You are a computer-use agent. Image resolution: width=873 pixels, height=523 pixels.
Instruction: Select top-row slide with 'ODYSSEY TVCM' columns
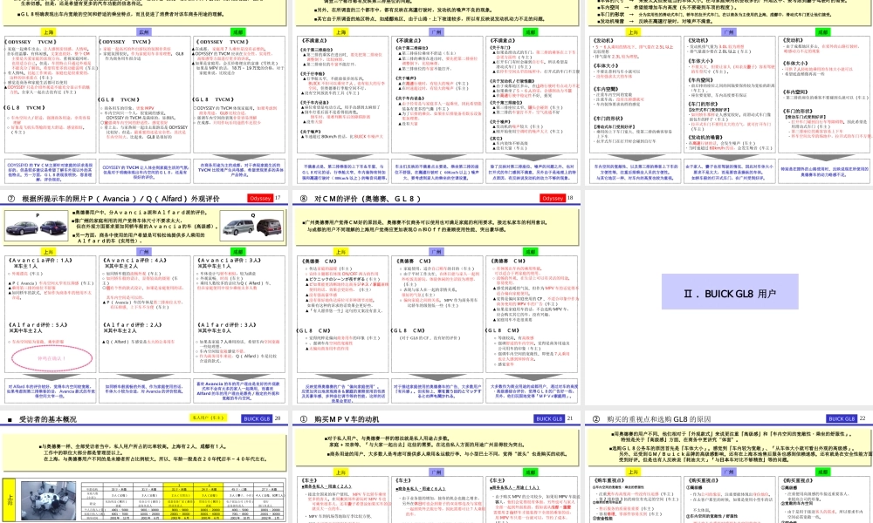coord(144,92)
